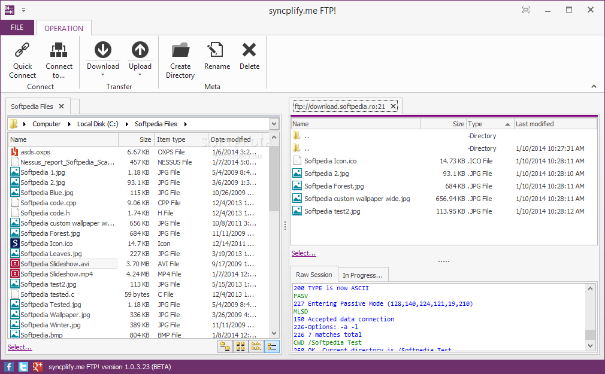Image resolution: width=605 pixels, height=374 pixels.
Task: Click the Google+ icon in status bar
Action: pyautogui.click(x=37, y=366)
